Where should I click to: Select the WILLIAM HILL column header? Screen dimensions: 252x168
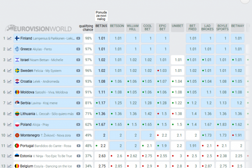pos(133,27)
